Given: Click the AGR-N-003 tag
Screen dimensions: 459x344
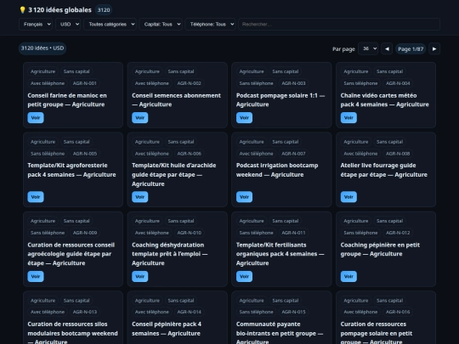Looking at the screenshot, I should [x=293, y=83].
